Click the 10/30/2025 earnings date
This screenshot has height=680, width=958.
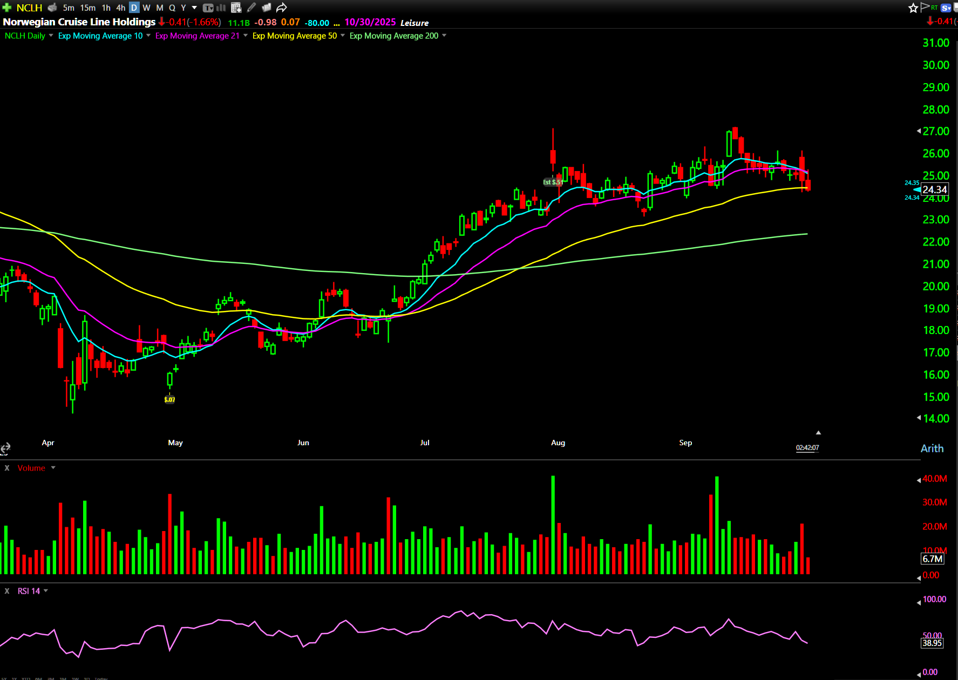(370, 22)
